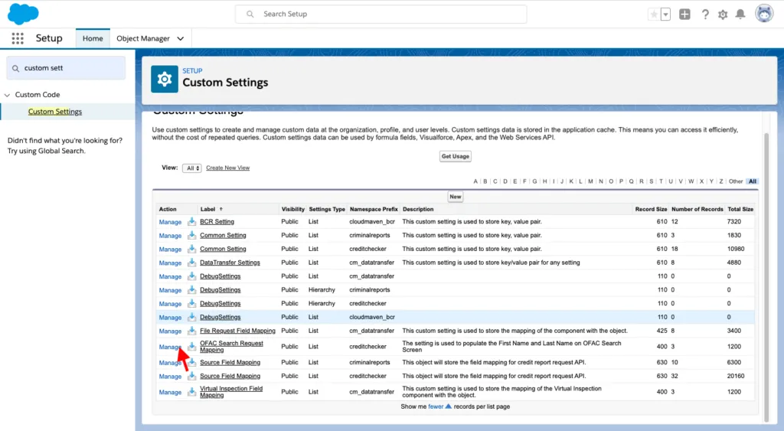Click the Salesforce cloud logo
Screen dimensions: 784x431
(23, 14)
